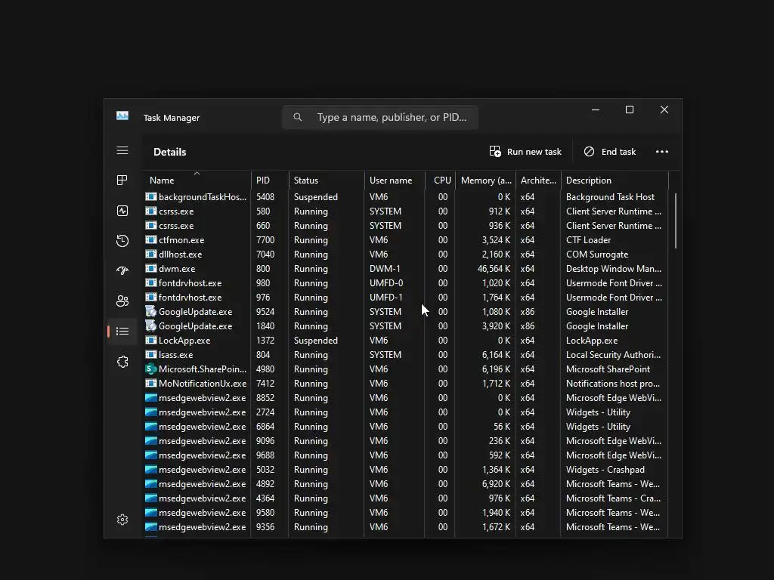The height and width of the screenshot is (580, 774).
Task: Focus the name, publisher, or PID search box
Action: pyautogui.click(x=380, y=117)
